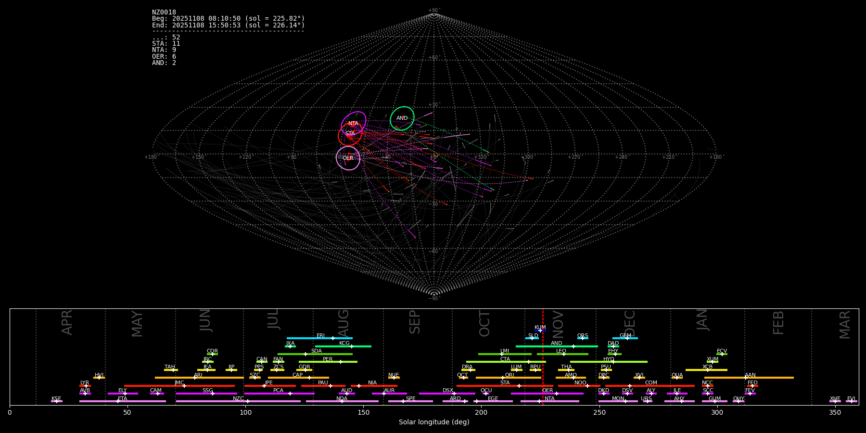This screenshot has width=866, height=433.
Task: Click the LEO shower label in the timeline
Action: coord(561,351)
